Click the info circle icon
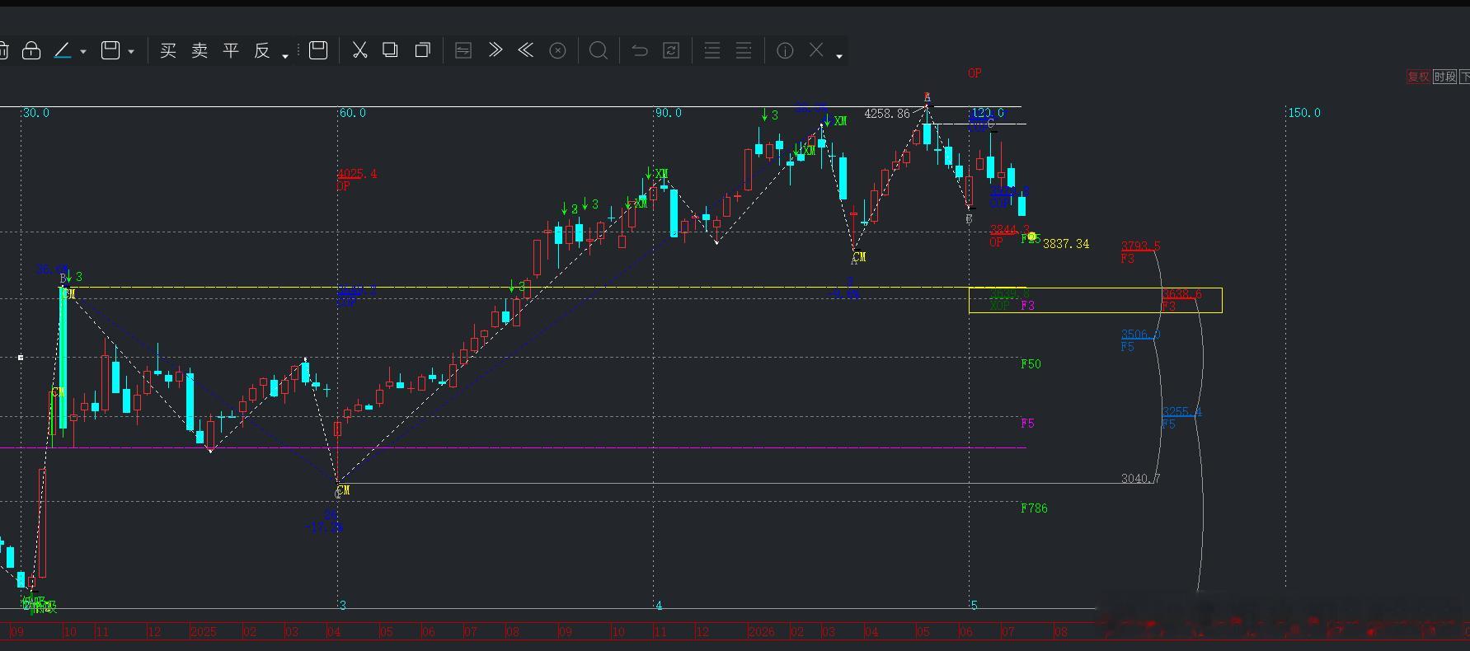The width and height of the screenshot is (1470, 651). pyautogui.click(x=785, y=51)
